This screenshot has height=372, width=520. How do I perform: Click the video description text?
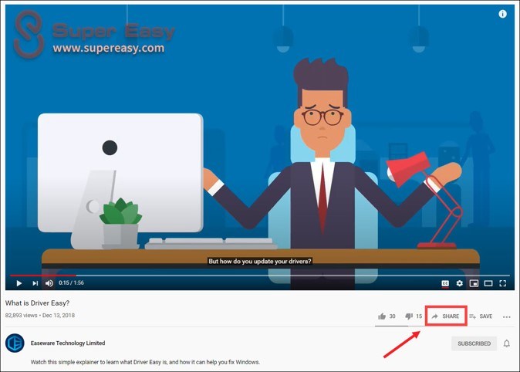[145, 362]
